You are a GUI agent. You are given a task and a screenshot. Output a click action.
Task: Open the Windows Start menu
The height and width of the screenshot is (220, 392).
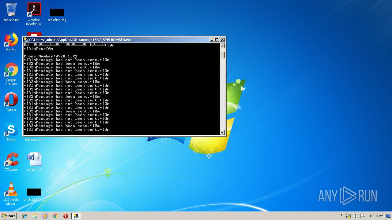click(x=8, y=216)
